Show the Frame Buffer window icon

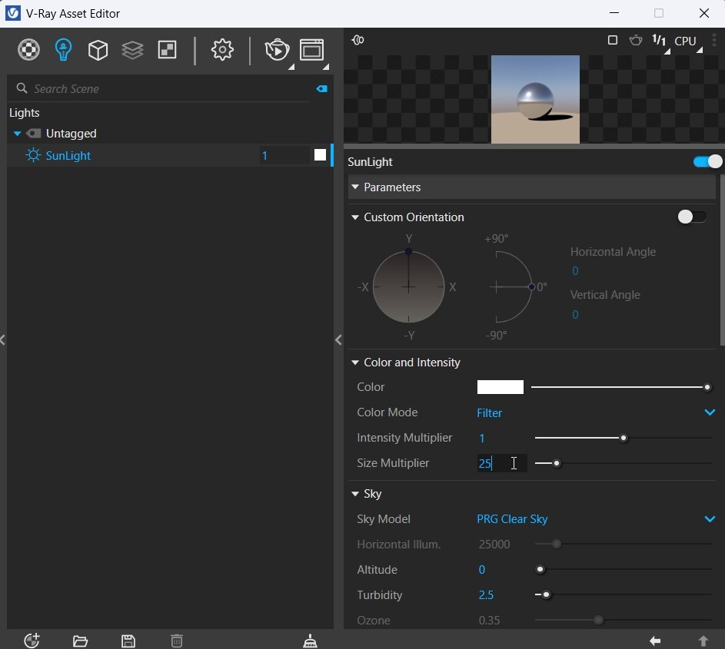point(311,50)
